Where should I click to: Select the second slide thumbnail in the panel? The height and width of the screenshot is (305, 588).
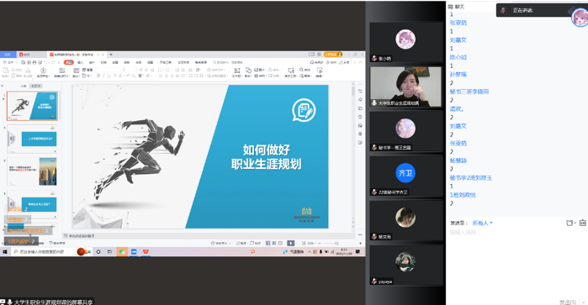33,139
